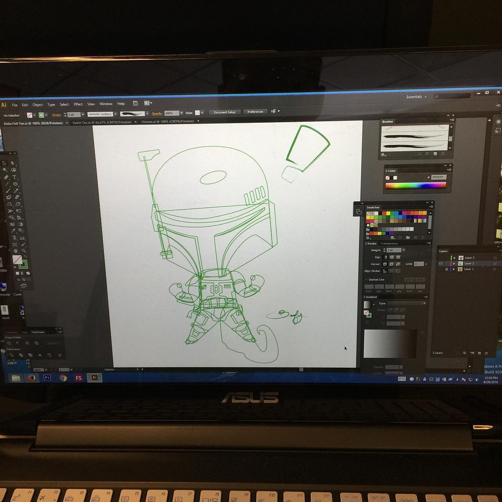Swap fill and stroke arrow in toolbox
Viewport: 502px width, 502px height.
coord(25,257)
